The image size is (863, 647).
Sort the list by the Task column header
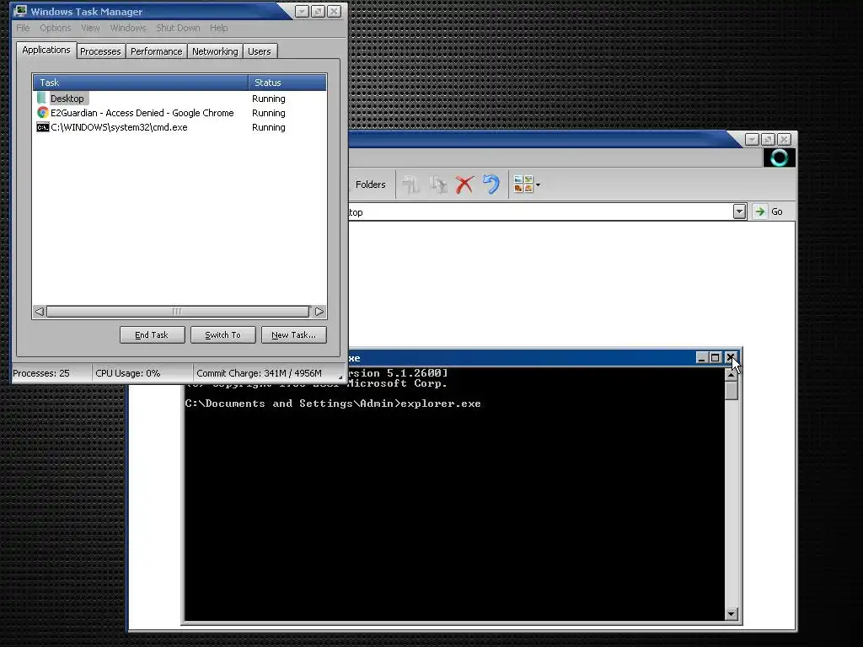click(x=141, y=83)
